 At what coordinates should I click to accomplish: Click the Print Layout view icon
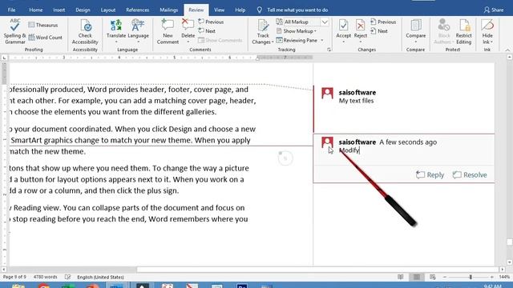point(417,277)
